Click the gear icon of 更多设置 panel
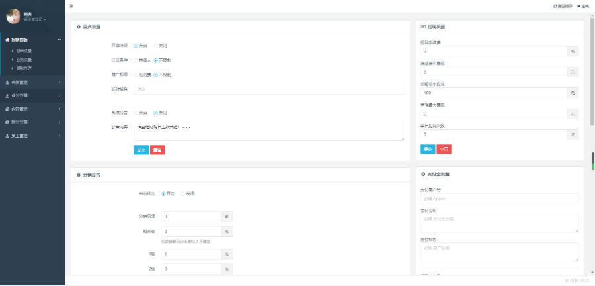This screenshot has height=286, width=595. click(79, 27)
